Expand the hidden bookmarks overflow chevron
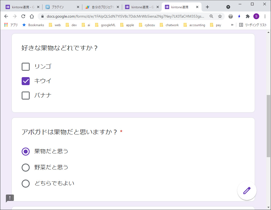This screenshot has height=210, width=271. 232,25
